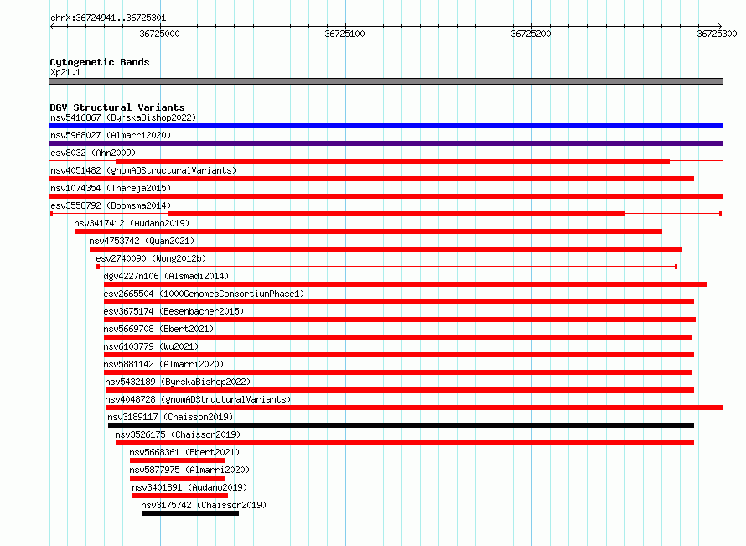Click the red esv3675174 variant bar
Screen dimensions: 746x546
(400, 320)
